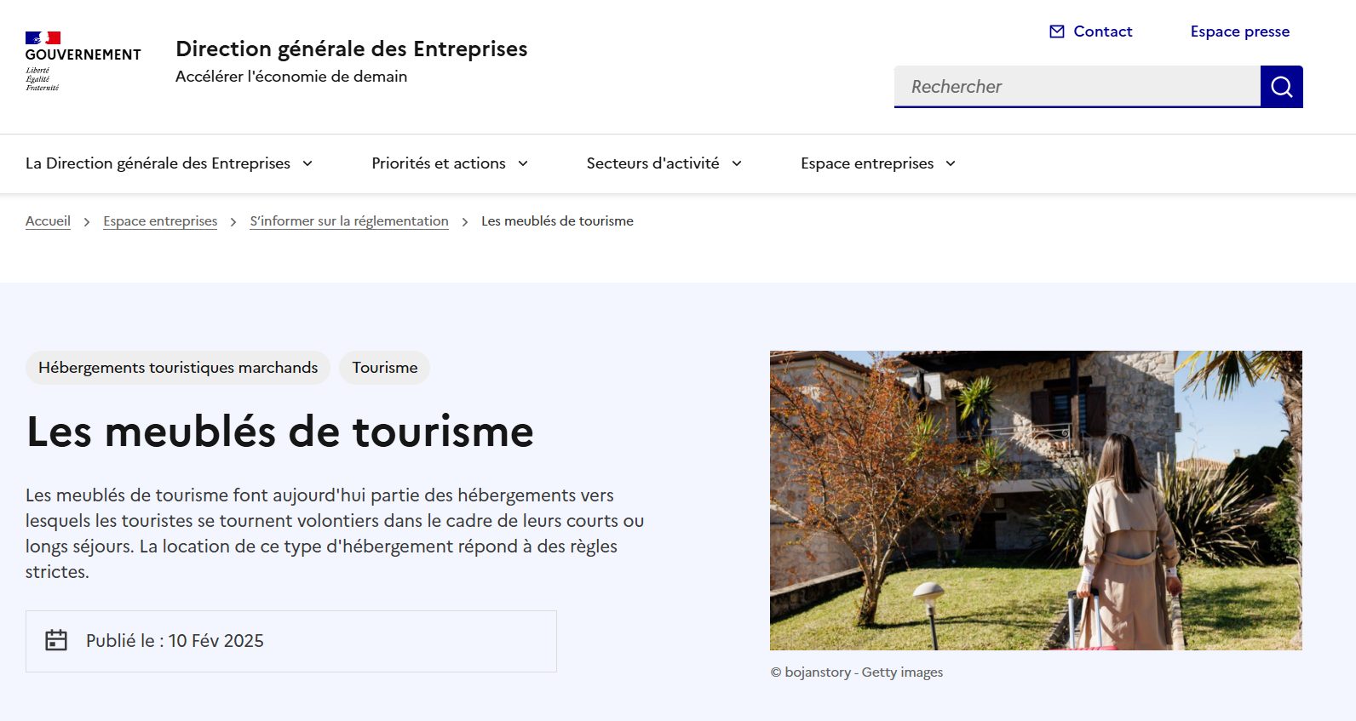Open S'informer sur la réglementation breadcrumb
Screen dimensions: 1356x721
tap(348, 221)
